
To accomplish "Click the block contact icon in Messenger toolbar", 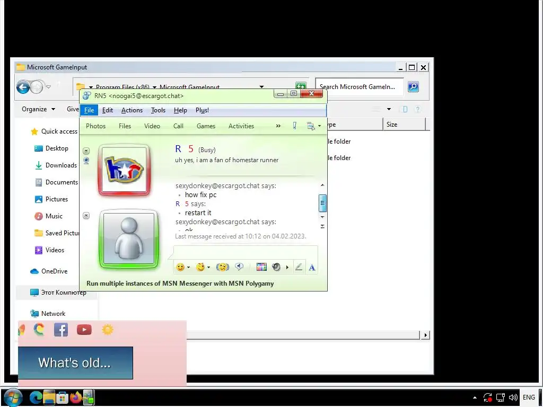I will pyautogui.click(x=295, y=126).
